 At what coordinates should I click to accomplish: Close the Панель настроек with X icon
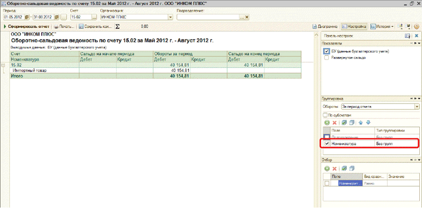[416, 36]
